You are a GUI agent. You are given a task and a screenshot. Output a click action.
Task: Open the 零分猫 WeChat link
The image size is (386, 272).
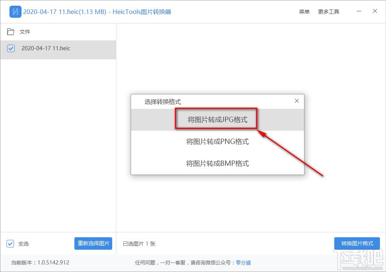pyautogui.click(x=243, y=262)
